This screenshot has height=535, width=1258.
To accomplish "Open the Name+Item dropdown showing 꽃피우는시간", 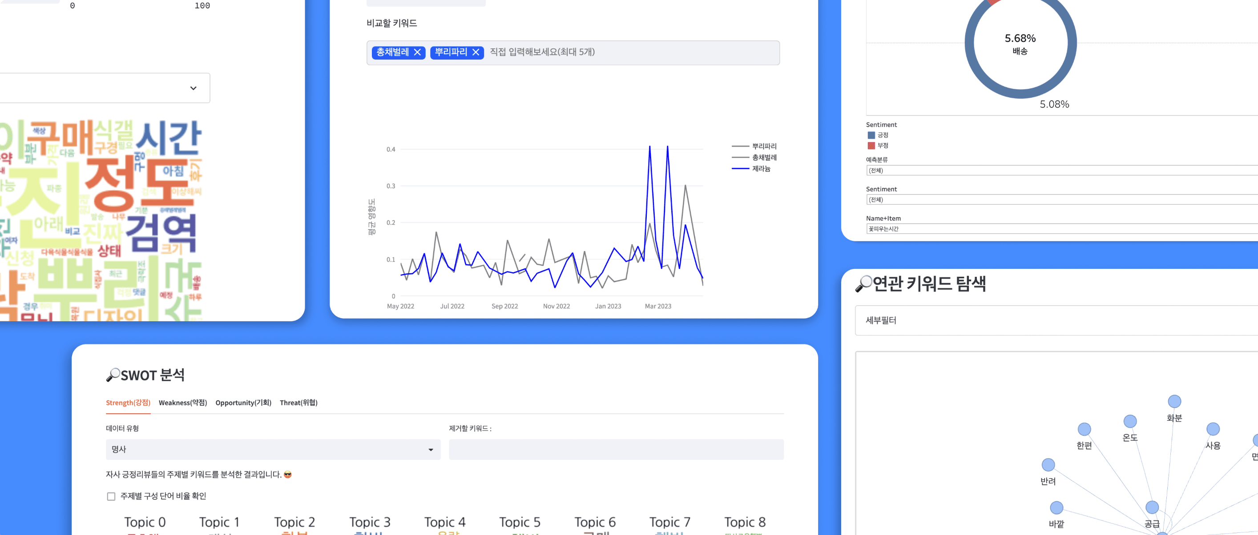I will (1062, 229).
